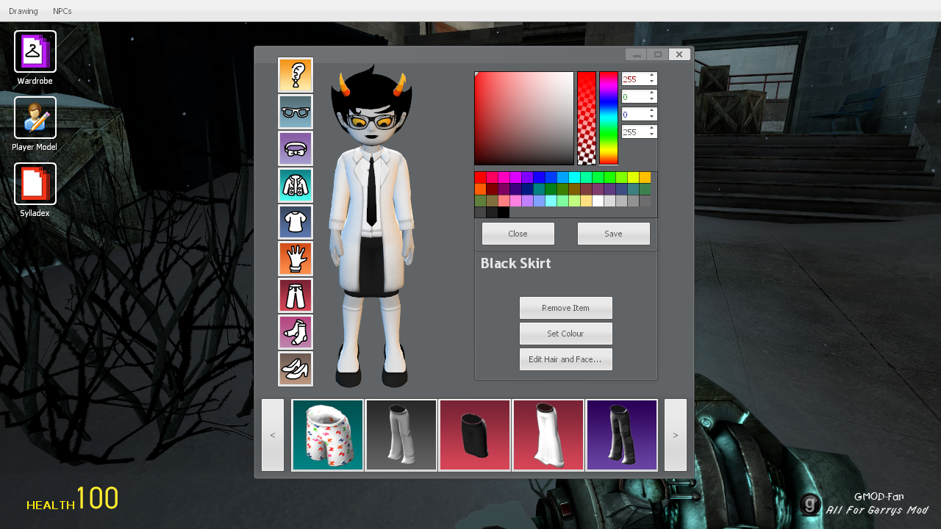The image size is (941, 529).
Task: Increase the green value with up arrow
Action: tap(651, 93)
